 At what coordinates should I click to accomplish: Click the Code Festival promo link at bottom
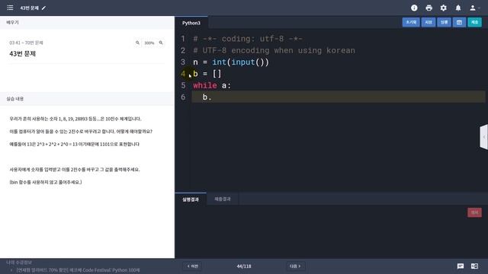point(78,270)
